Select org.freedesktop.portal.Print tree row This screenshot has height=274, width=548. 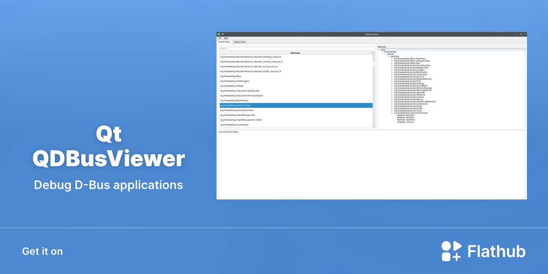pos(407,81)
